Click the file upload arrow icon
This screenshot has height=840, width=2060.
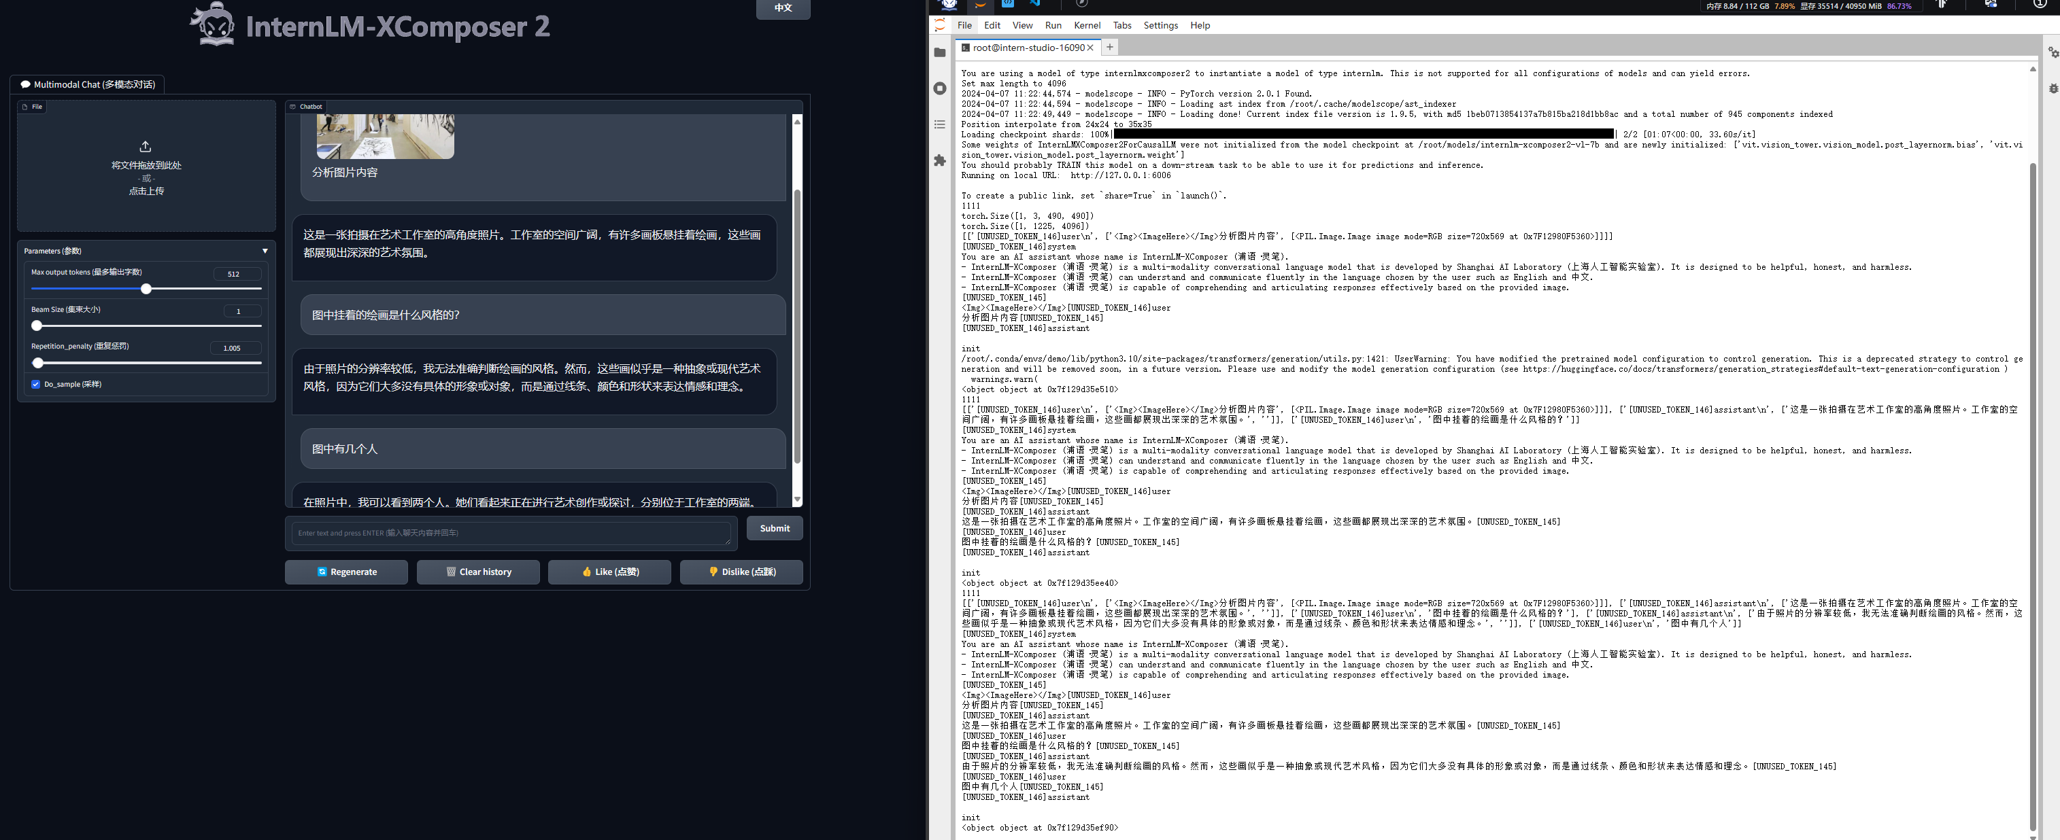click(x=145, y=147)
